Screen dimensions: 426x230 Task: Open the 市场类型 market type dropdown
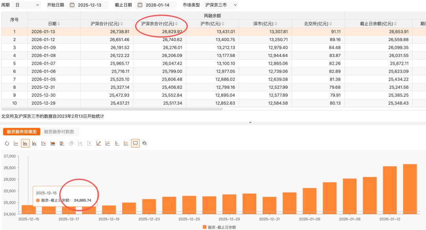220,5
